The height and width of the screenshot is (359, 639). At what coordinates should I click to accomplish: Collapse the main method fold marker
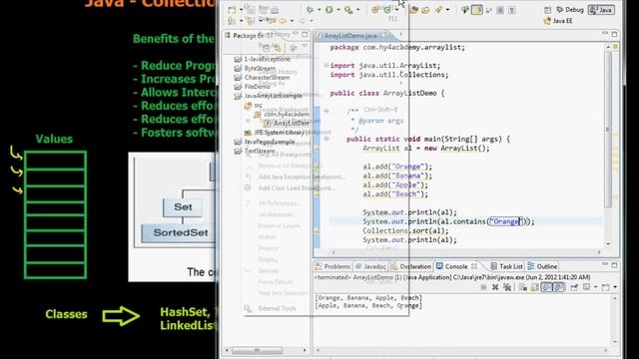tap(326, 139)
